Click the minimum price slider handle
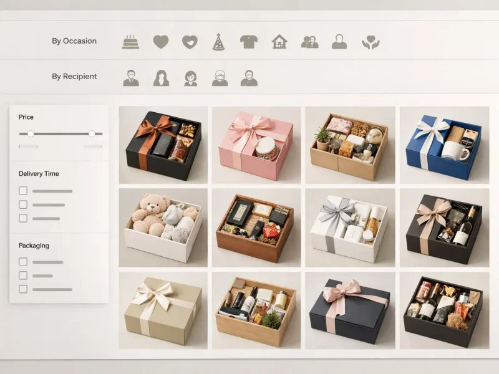499x374 pixels. pyautogui.click(x=31, y=133)
